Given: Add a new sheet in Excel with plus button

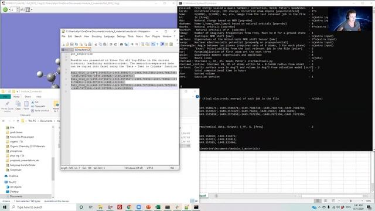Looking at the screenshot, I should [x=216, y=196].
